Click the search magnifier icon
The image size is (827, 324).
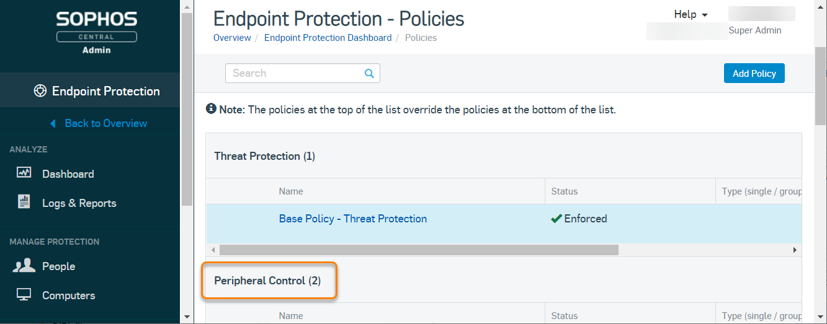click(369, 73)
